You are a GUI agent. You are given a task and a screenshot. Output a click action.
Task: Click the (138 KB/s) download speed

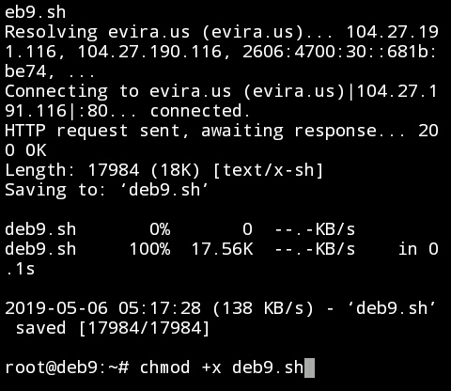[263, 308]
